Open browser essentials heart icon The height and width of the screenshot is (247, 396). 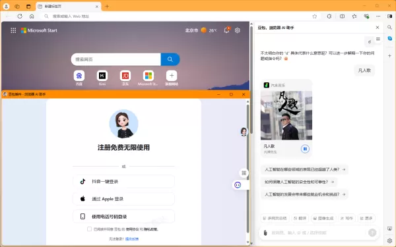tap(366, 16)
